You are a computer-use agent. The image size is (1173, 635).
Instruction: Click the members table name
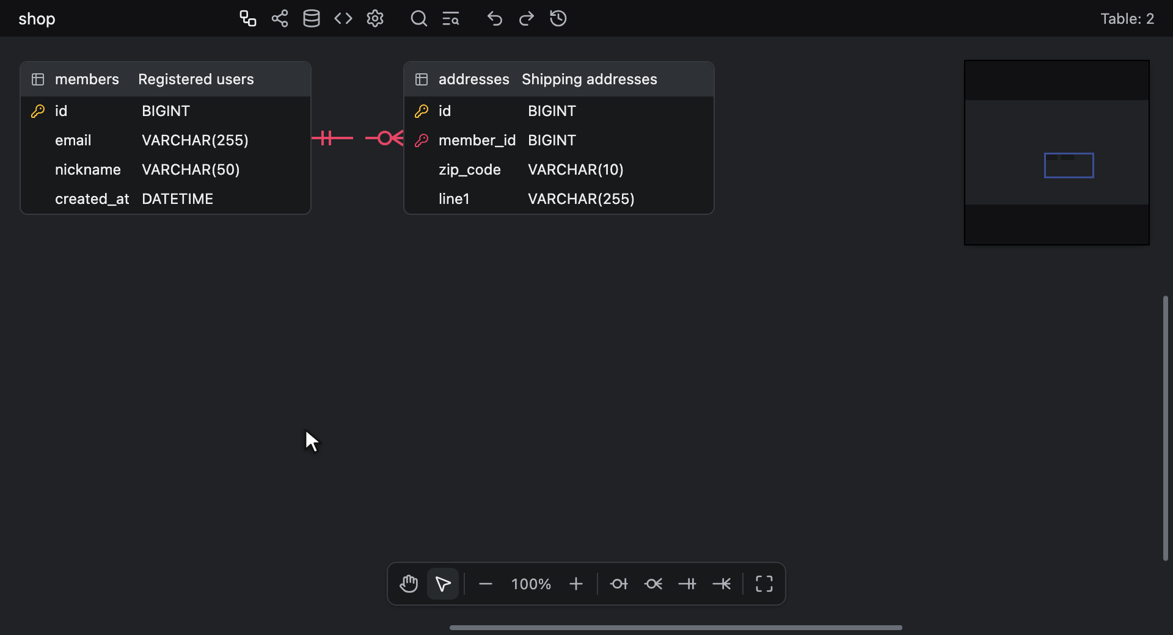click(x=87, y=79)
